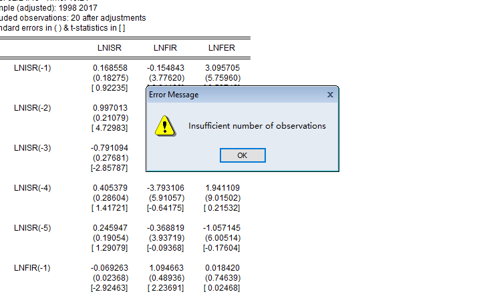Image resolution: width=483 pixels, height=296 pixels.
Task: Select standard error (0.21079)
Action: click(110, 118)
